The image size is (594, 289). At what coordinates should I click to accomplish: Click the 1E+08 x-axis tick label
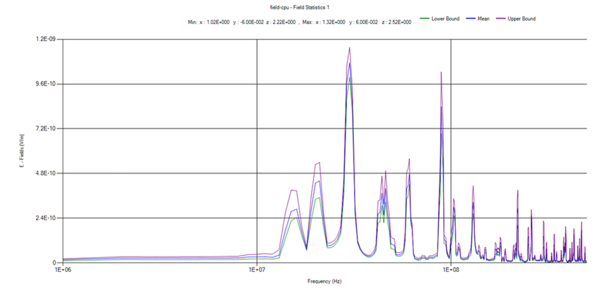[450, 270]
